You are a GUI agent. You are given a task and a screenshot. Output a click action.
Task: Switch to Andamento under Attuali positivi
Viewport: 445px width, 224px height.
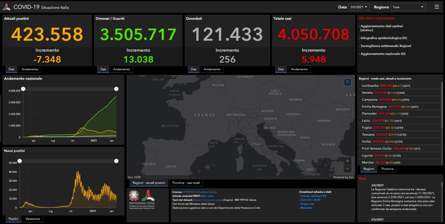[x=30, y=69]
